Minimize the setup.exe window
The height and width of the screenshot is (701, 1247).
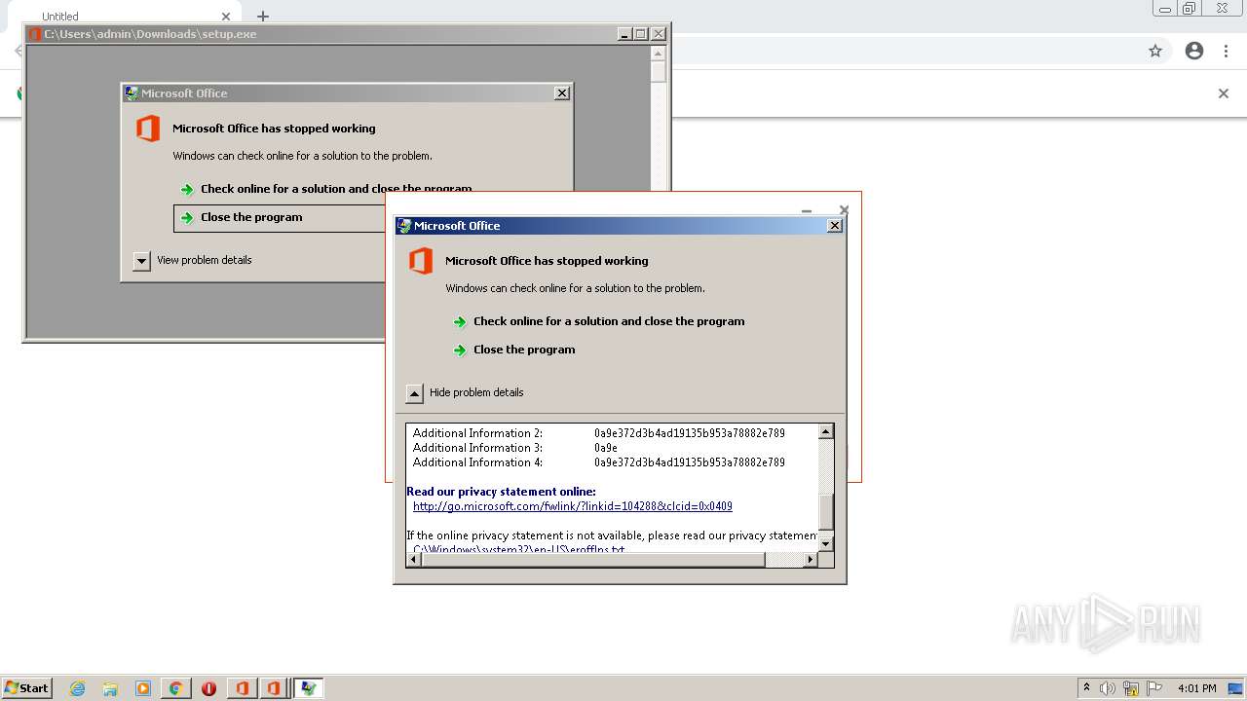623,34
